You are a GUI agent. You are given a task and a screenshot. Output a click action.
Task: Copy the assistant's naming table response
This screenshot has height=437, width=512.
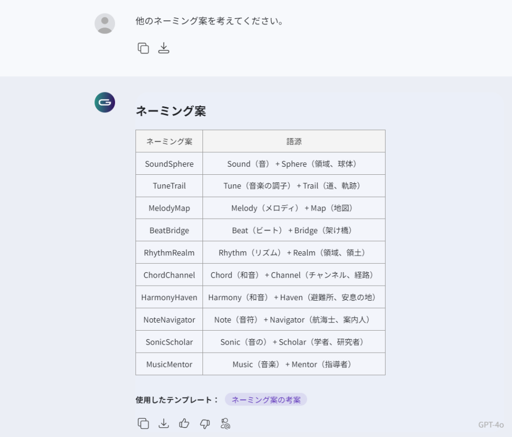click(143, 424)
